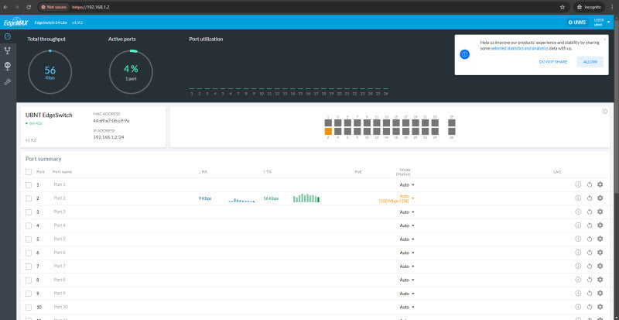Open the browser three-dot menu
The width and height of the screenshot is (619, 320).
tap(611, 7)
